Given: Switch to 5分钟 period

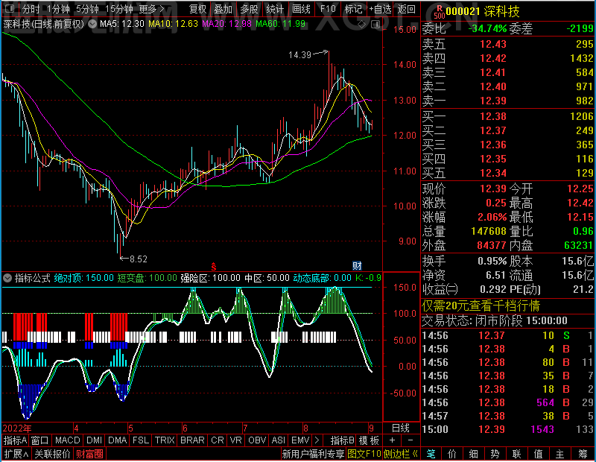Looking at the screenshot, I should 87,9.
